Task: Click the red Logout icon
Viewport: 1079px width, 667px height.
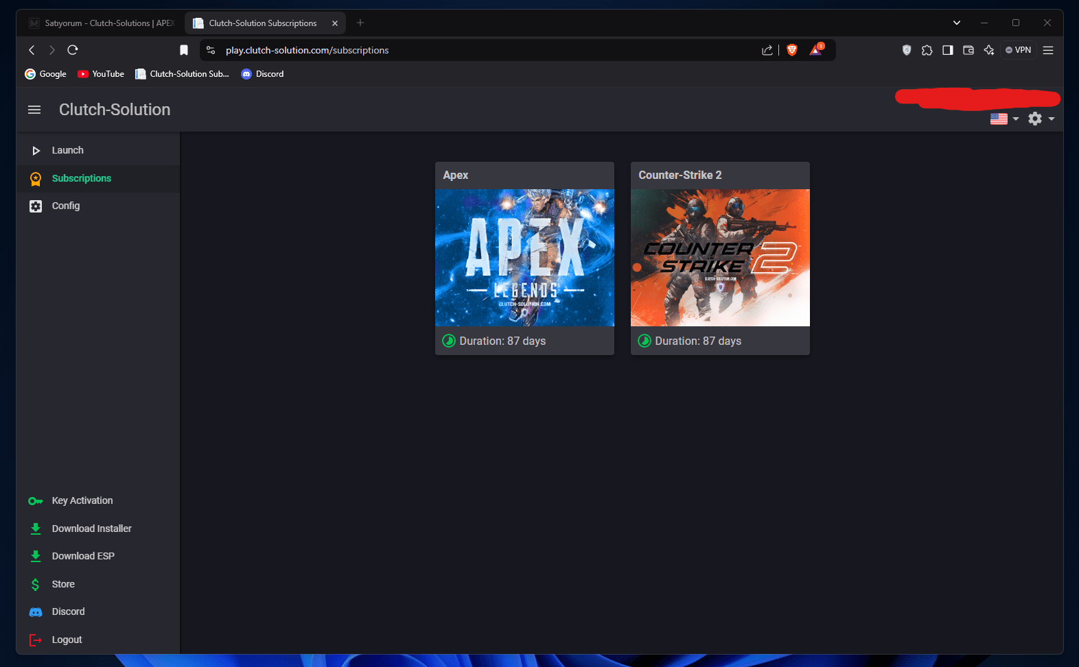Action: [x=36, y=640]
